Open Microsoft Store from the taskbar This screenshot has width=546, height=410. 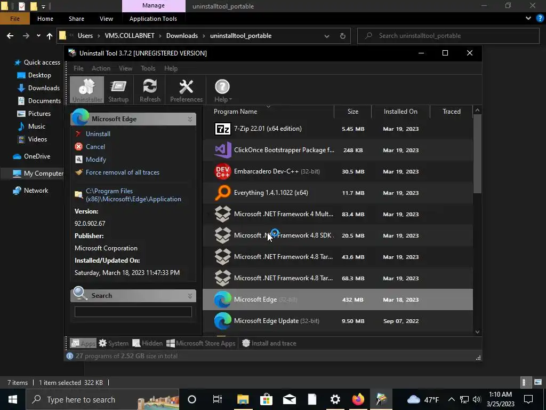pyautogui.click(x=266, y=399)
